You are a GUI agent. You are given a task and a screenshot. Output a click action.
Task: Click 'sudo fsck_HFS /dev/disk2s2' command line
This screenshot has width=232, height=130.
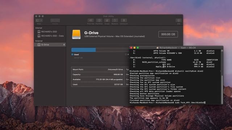click(190, 103)
